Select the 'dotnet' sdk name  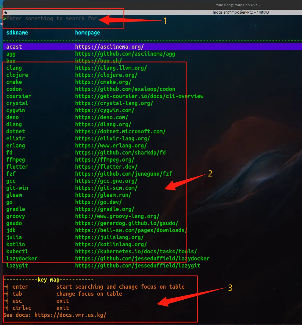(16, 132)
